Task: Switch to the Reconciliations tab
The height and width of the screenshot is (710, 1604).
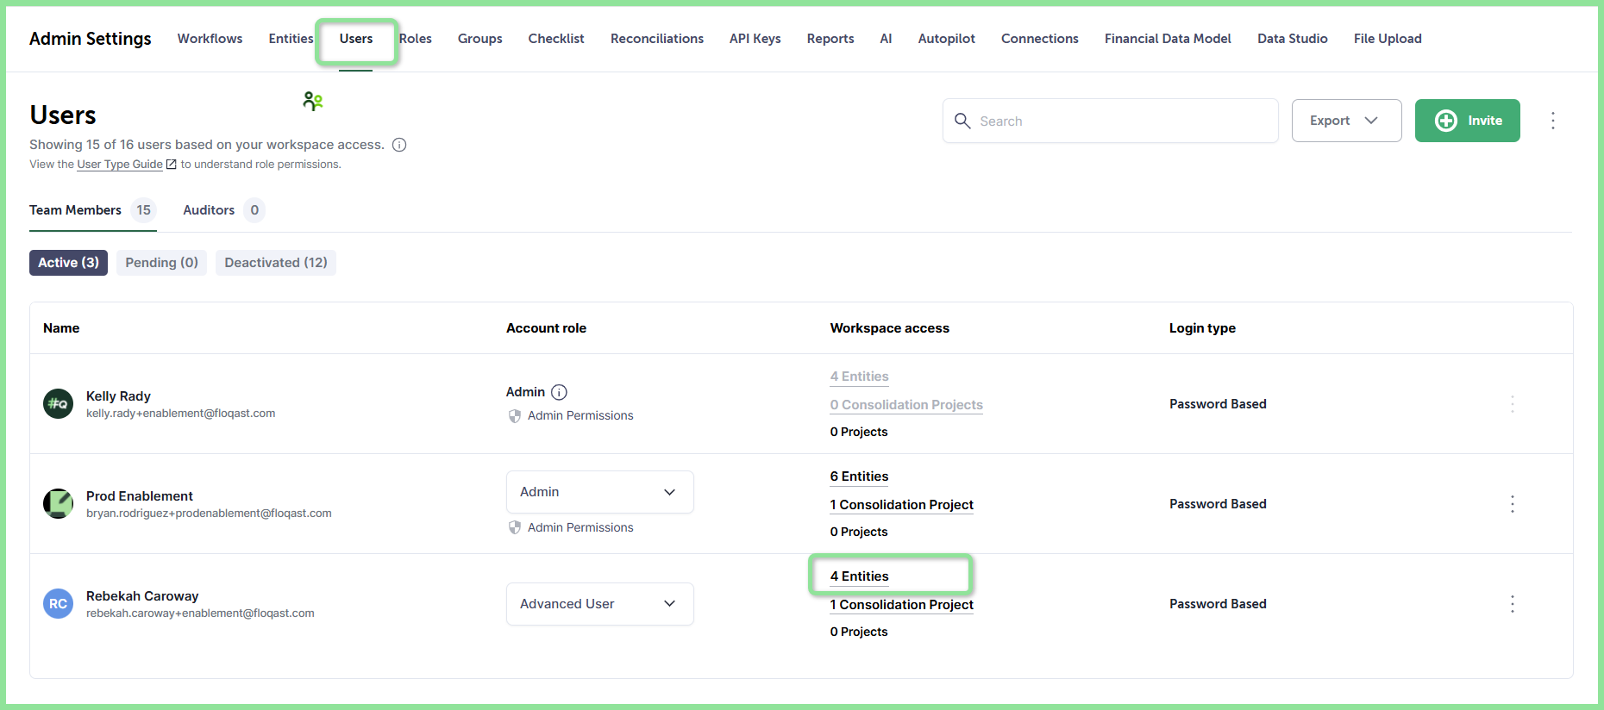Action: coord(657,39)
